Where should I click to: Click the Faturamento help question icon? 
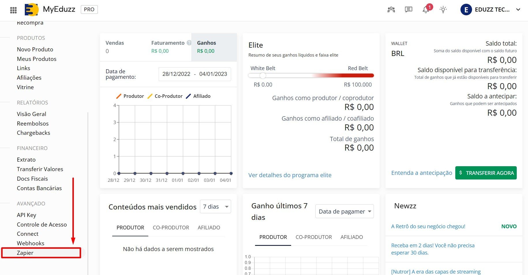coord(189,43)
